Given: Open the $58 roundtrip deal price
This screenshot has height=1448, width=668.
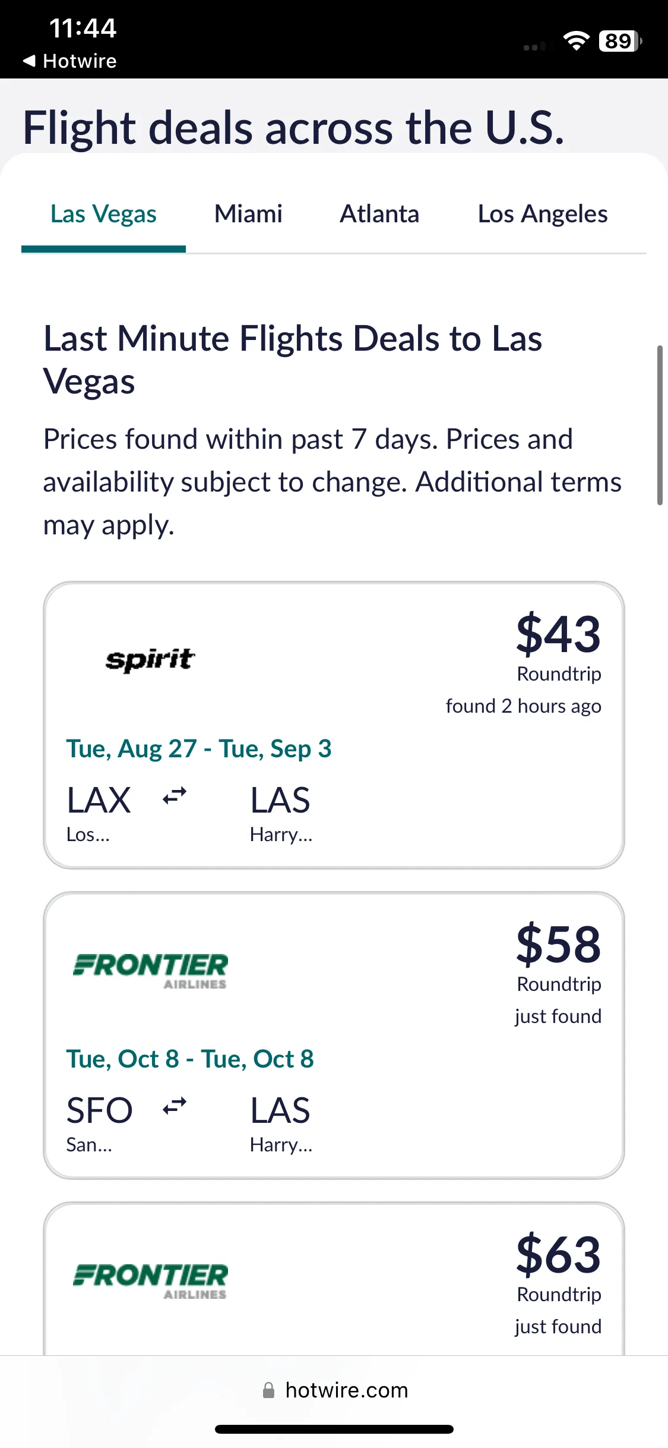Looking at the screenshot, I should point(558,944).
